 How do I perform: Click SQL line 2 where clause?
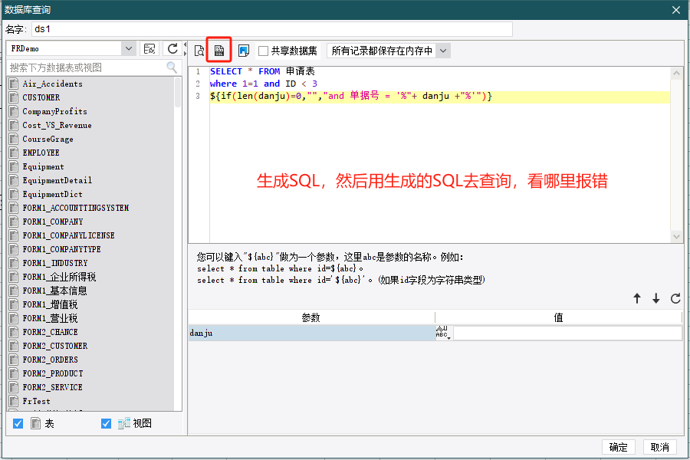click(x=264, y=84)
